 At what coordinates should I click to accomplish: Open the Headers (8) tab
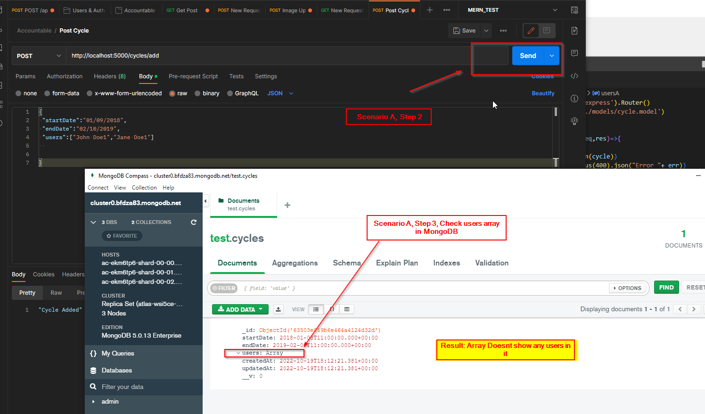click(110, 76)
